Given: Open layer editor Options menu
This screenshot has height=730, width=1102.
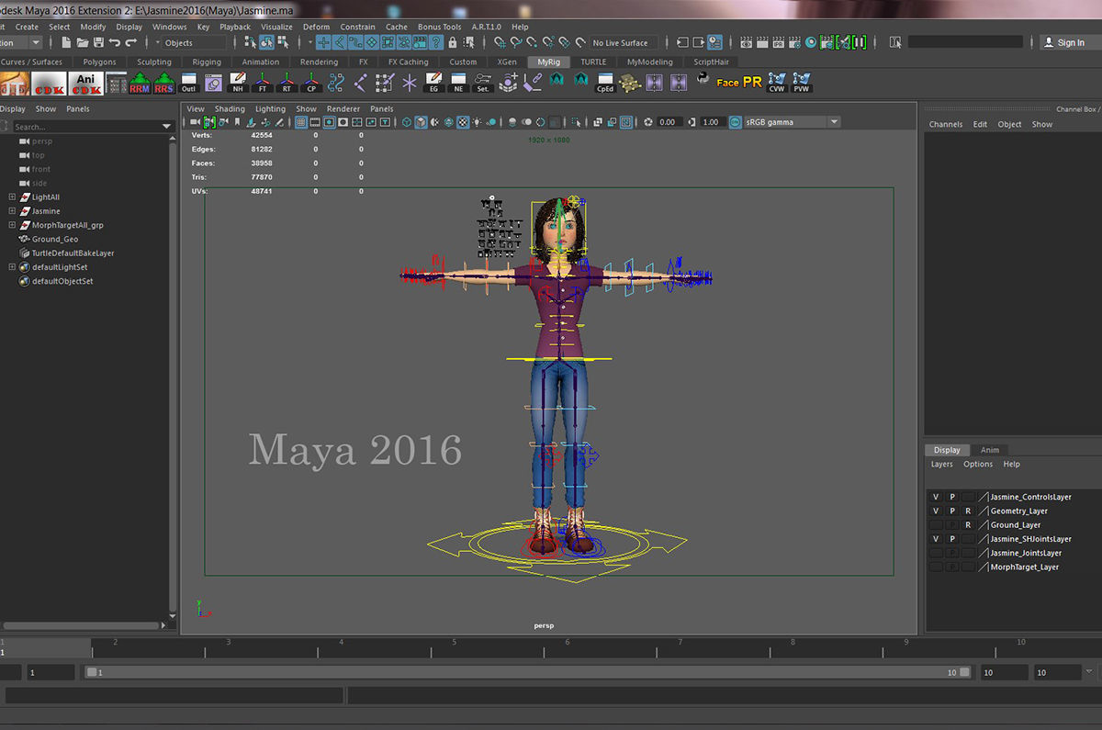Looking at the screenshot, I should tap(978, 464).
